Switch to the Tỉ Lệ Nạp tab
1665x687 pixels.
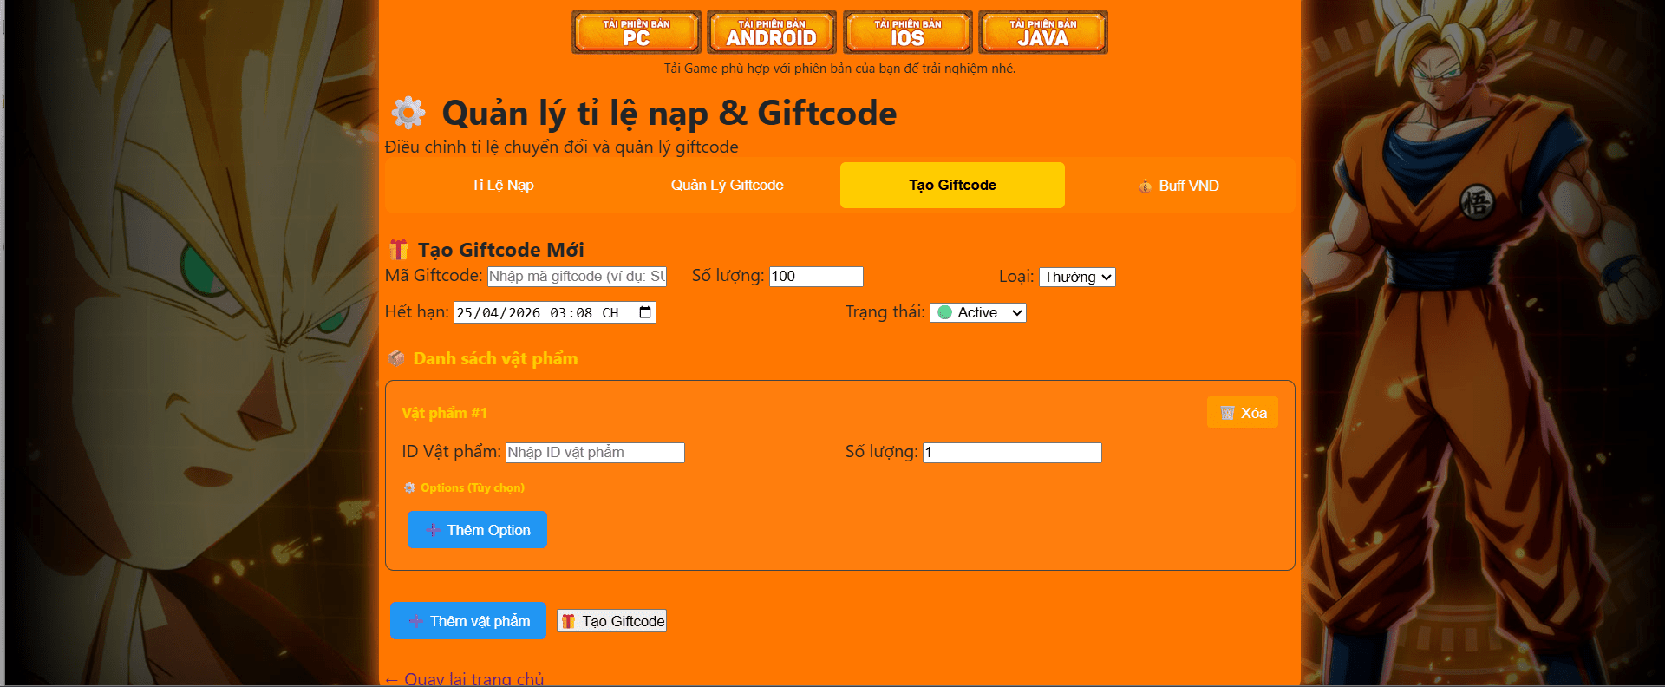[x=503, y=185]
